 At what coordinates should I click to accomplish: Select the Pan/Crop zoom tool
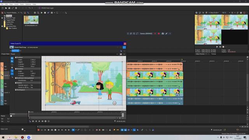12,65
